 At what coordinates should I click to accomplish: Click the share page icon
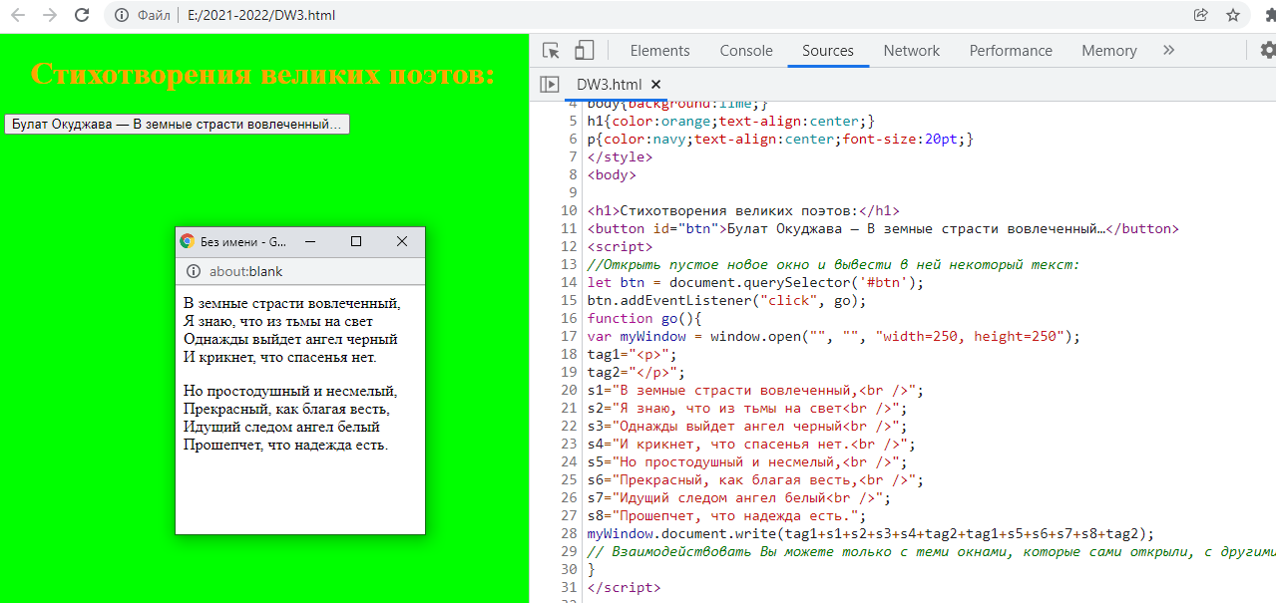pyautogui.click(x=1200, y=15)
